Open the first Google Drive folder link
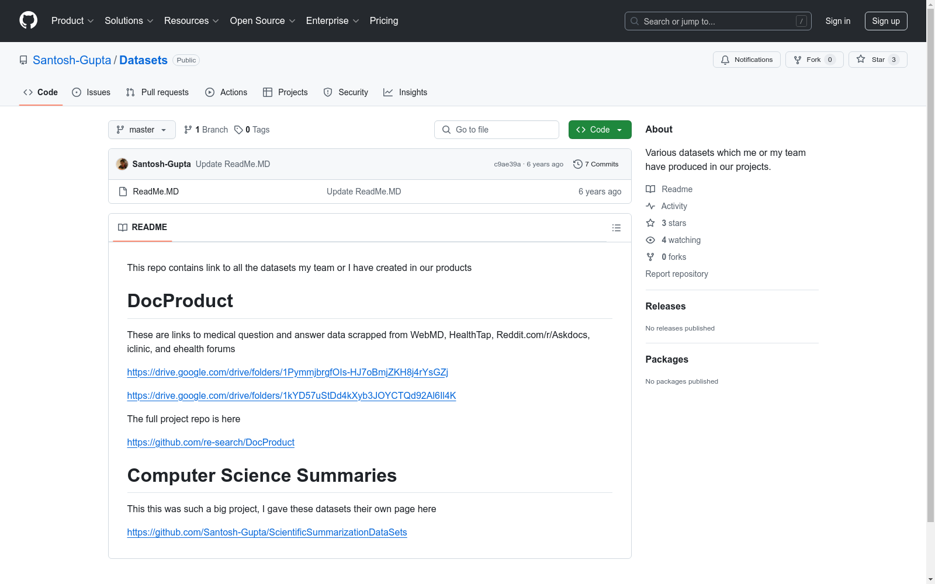The image size is (935, 584). (x=288, y=372)
